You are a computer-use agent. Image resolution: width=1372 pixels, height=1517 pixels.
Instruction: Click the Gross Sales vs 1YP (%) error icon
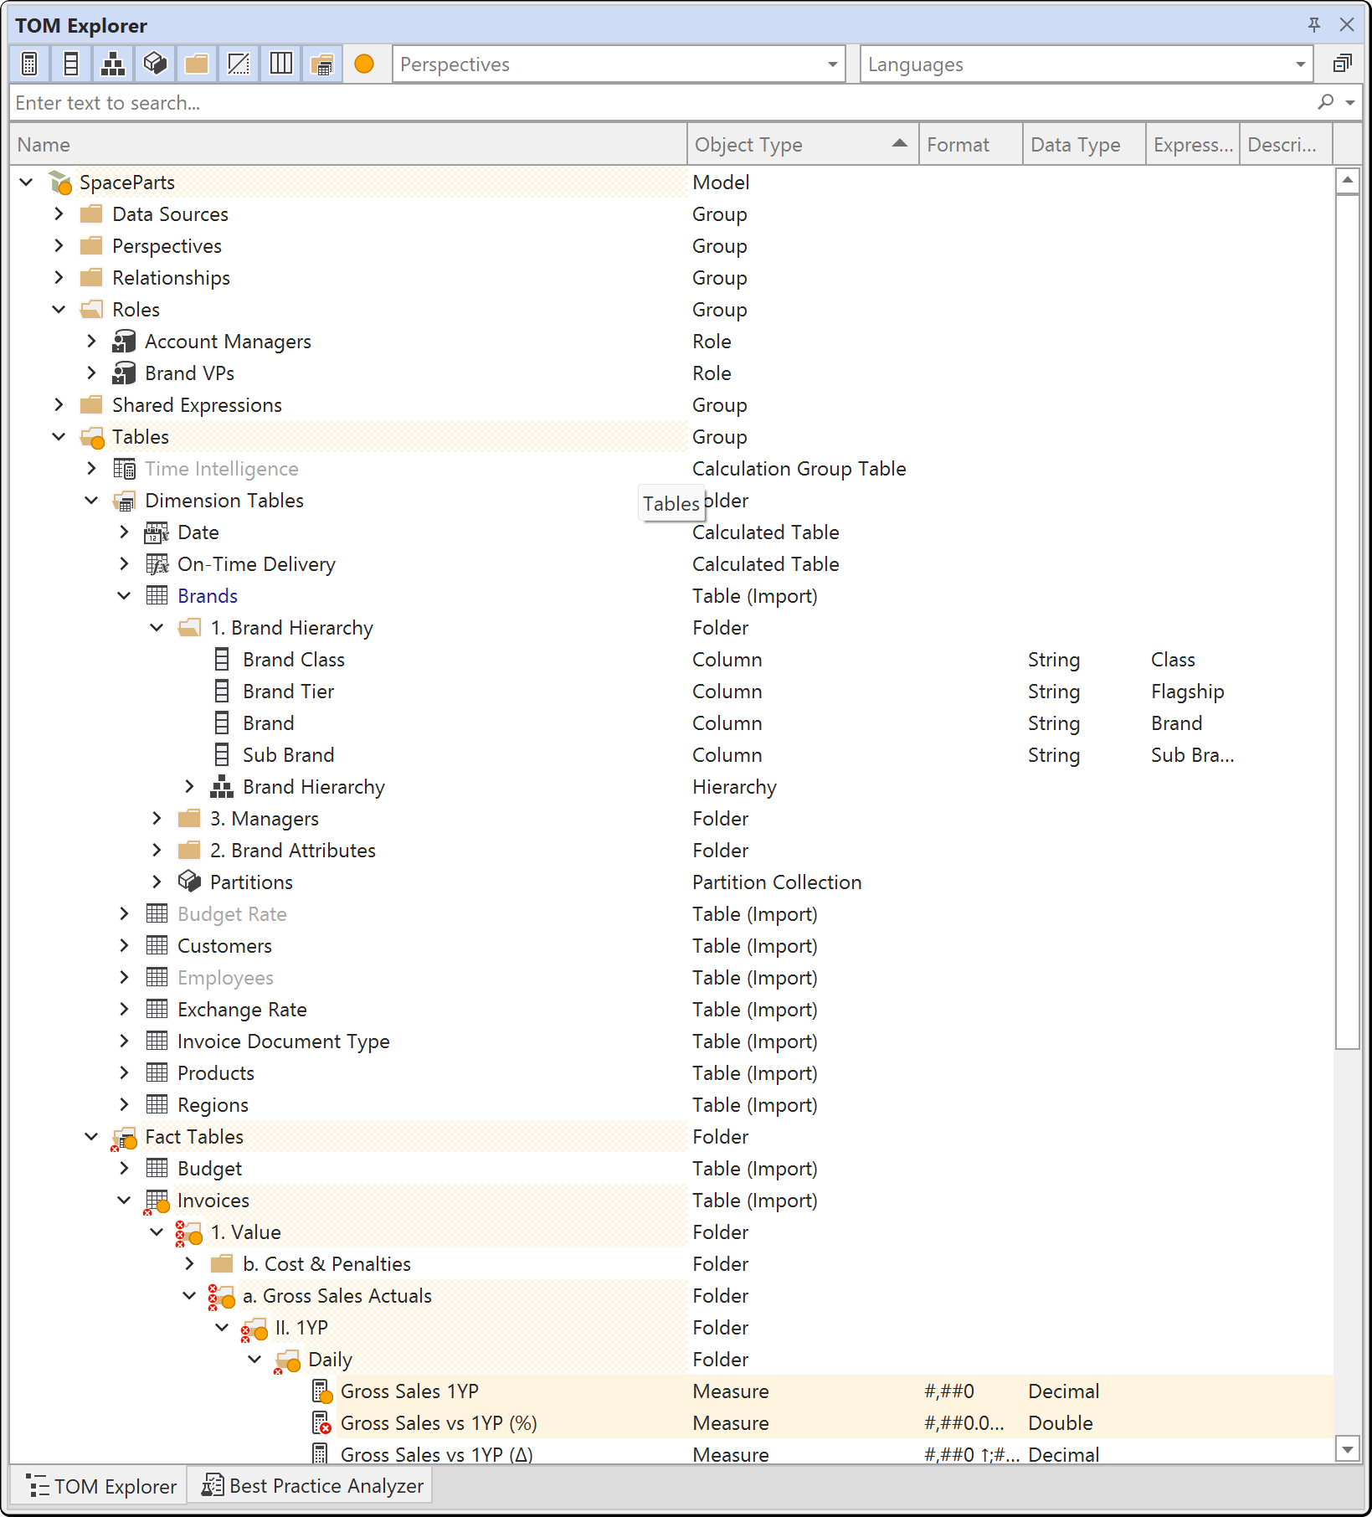coord(322,1423)
